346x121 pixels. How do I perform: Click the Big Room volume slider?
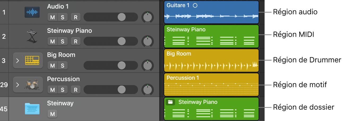point(111,66)
